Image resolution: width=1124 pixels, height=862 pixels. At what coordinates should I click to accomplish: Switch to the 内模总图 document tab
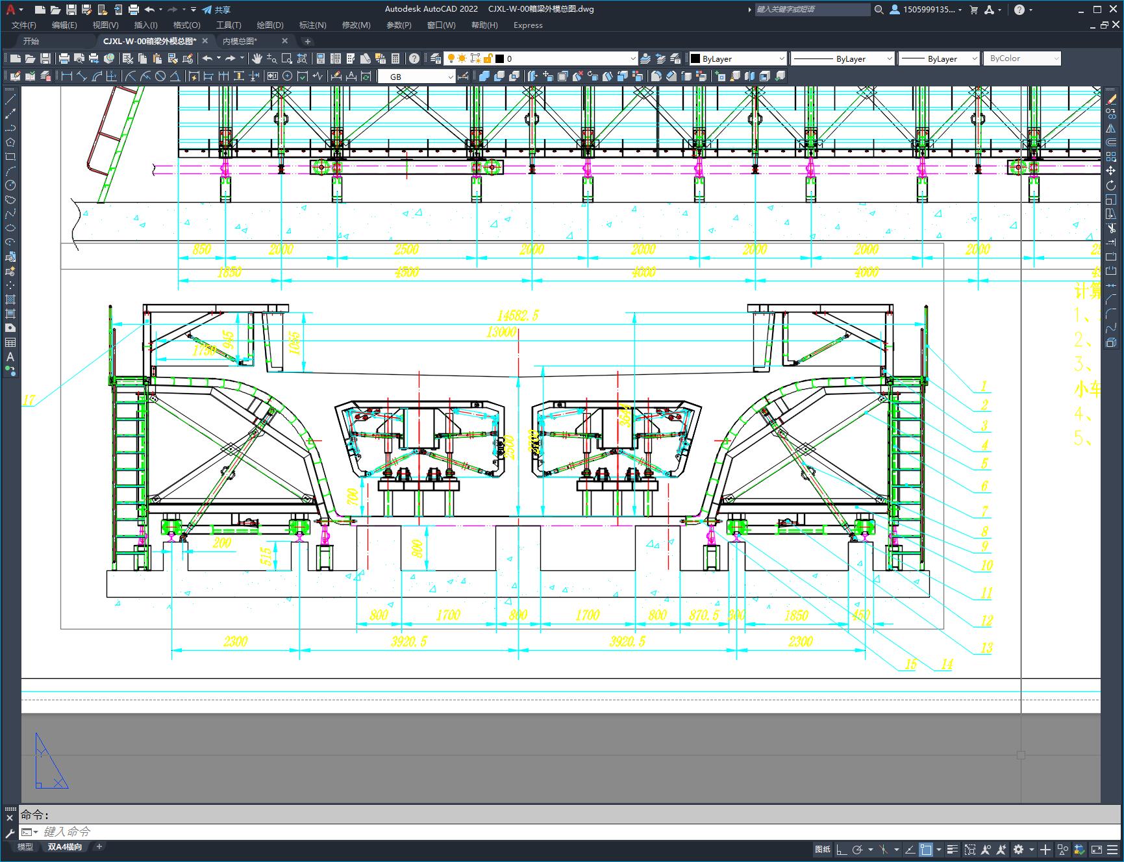pos(240,41)
